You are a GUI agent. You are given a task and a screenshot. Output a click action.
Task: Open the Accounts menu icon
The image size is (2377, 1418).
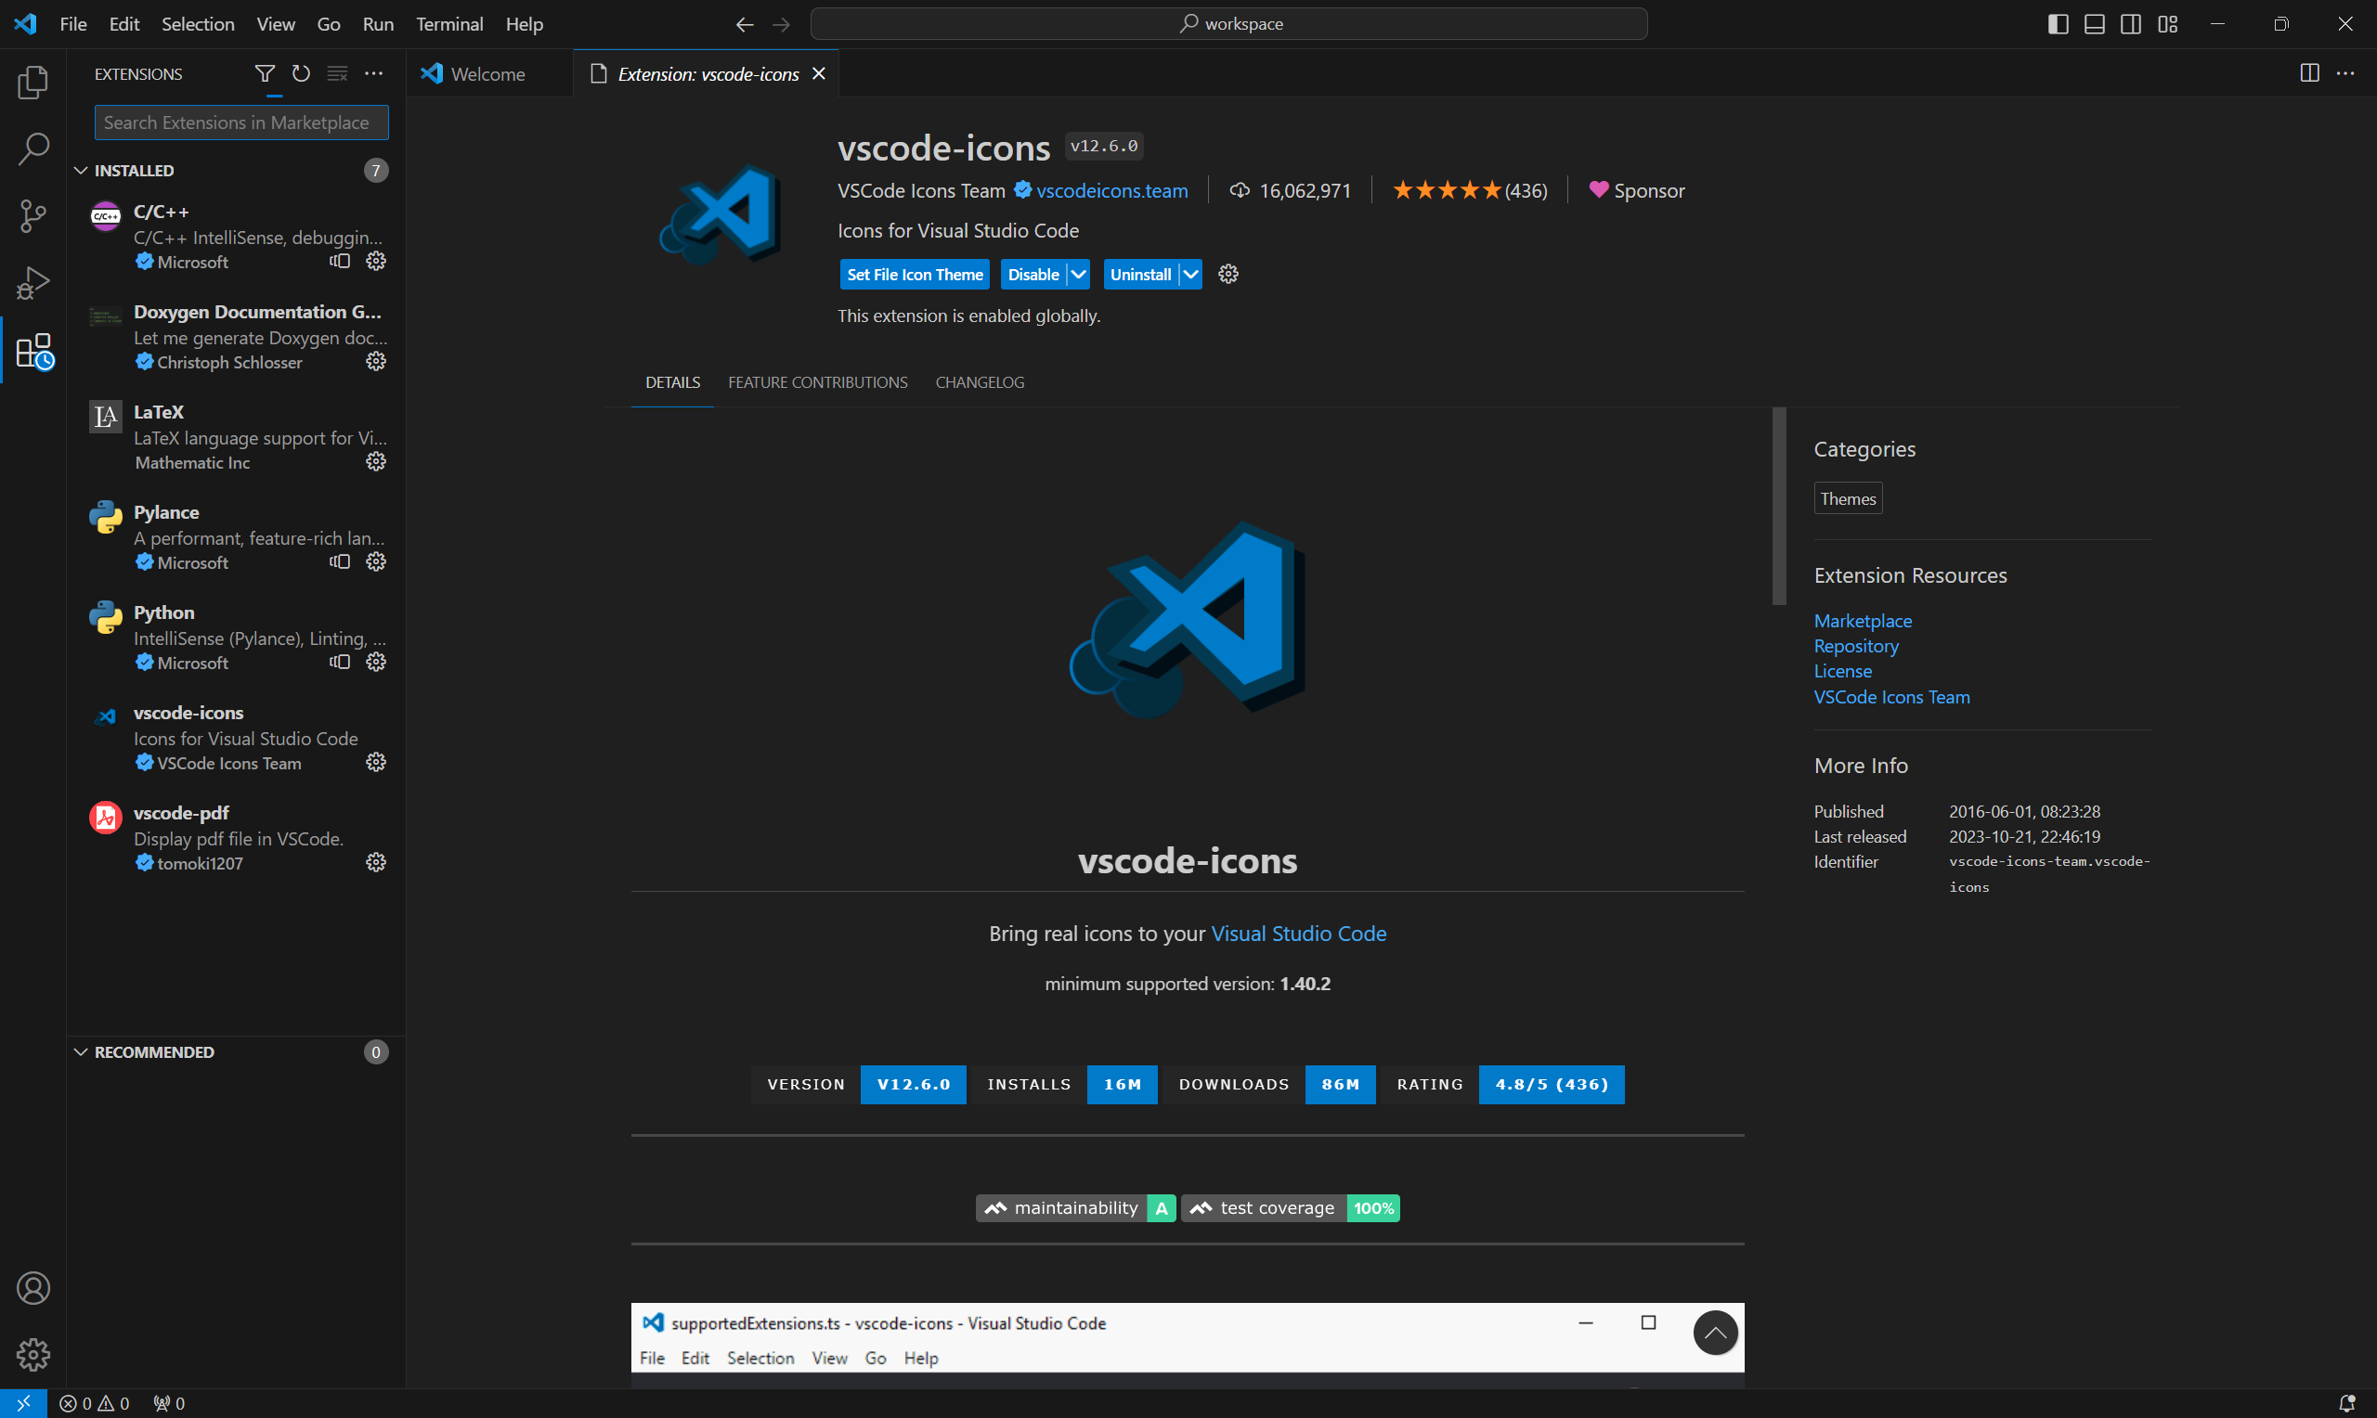(x=32, y=1288)
